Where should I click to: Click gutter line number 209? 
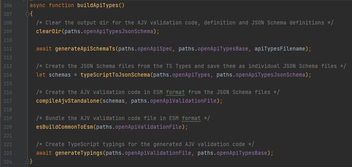tap(8, 31)
